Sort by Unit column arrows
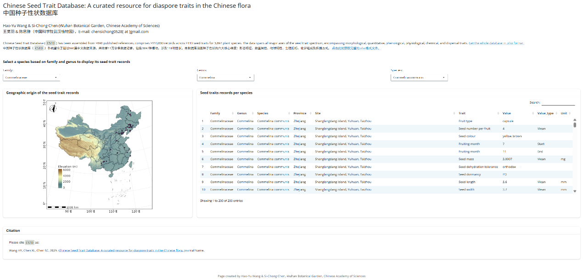583x279 pixels. point(570,113)
